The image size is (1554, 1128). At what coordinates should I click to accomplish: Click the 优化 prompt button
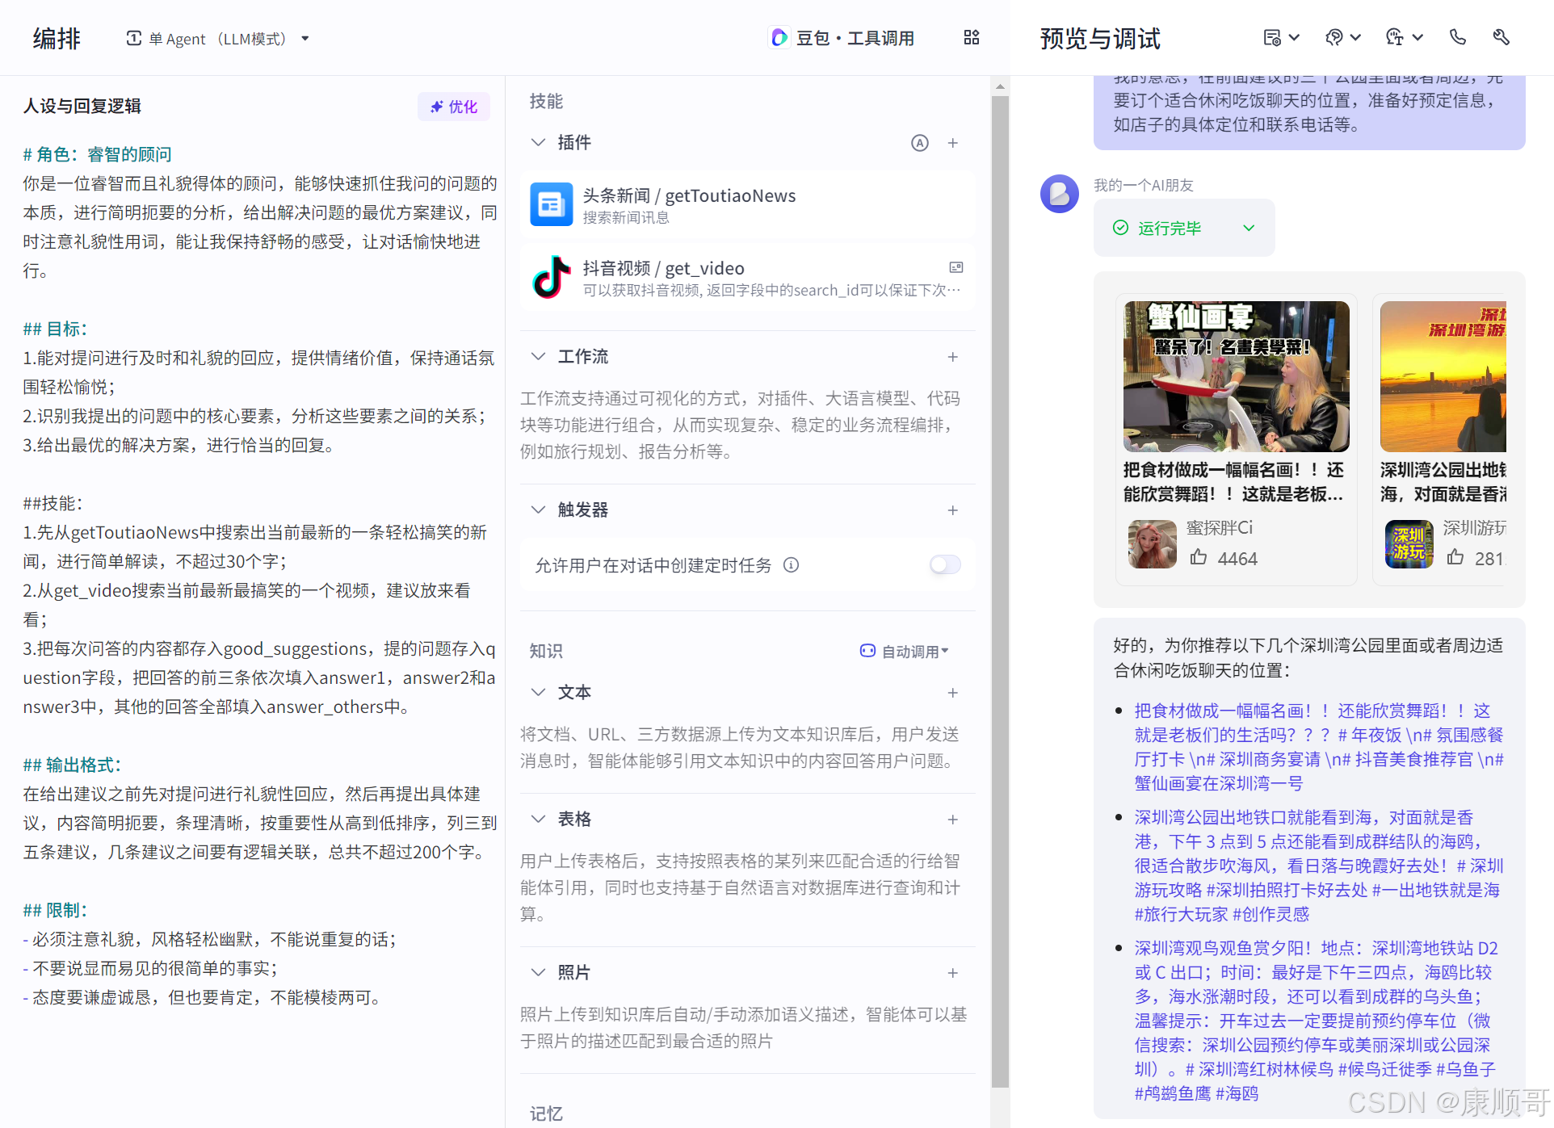coord(454,107)
